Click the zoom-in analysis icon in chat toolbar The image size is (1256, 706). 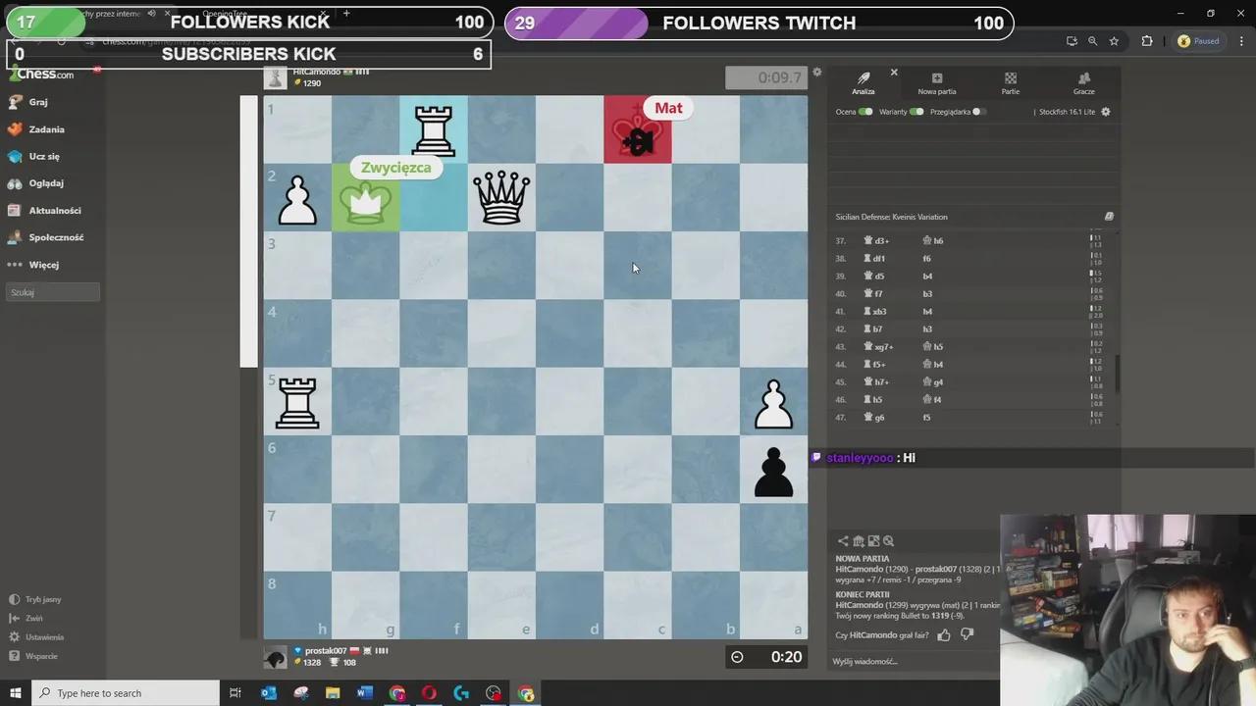pyautogui.click(x=888, y=541)
